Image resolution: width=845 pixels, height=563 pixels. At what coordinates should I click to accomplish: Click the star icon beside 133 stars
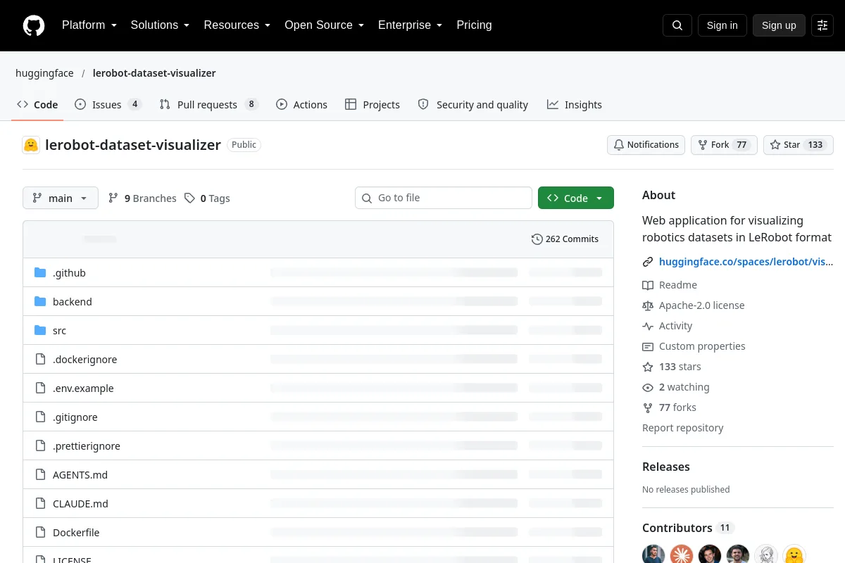click(648, 367)
